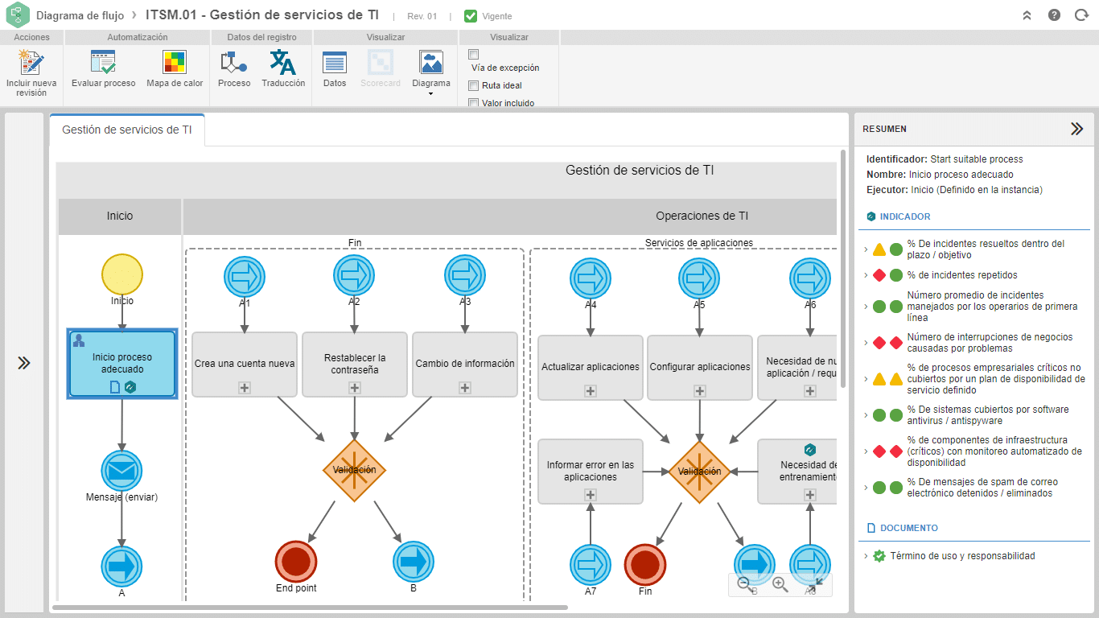
Task: Collapse the Resumen panel
Action: [x=1076, y=129]
